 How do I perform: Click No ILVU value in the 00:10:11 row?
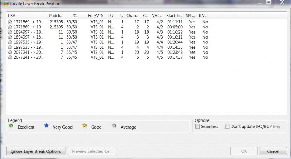(205, 37)
